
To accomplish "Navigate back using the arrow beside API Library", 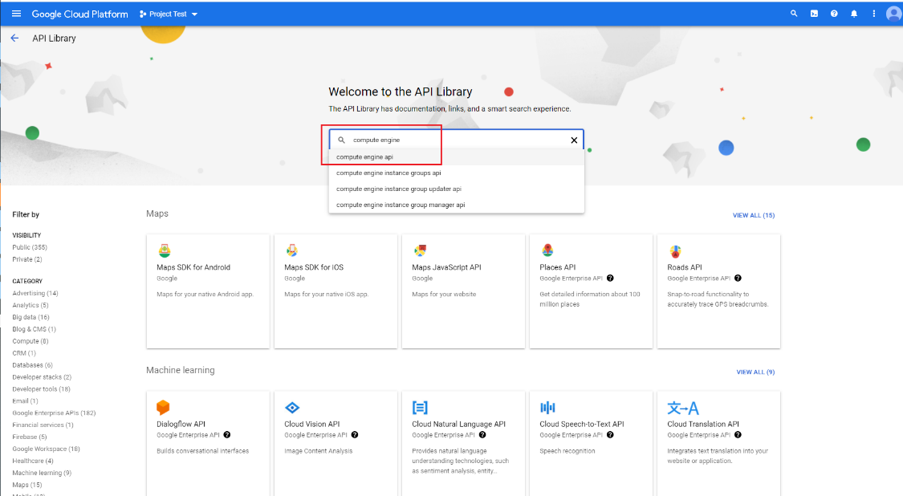I will [x=14, y=38].
